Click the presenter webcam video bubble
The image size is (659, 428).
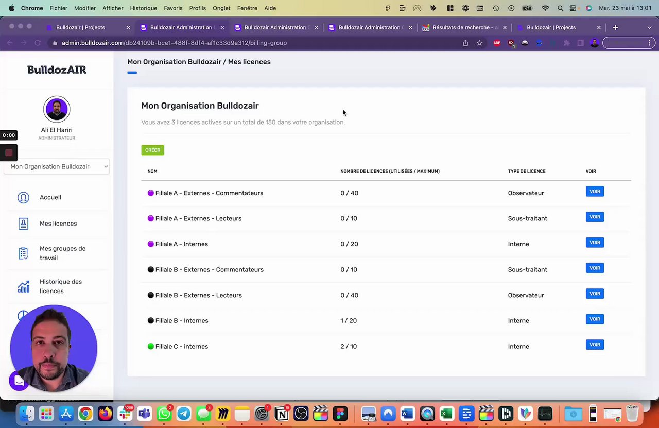pyautogui.click(x=54, y=348)
